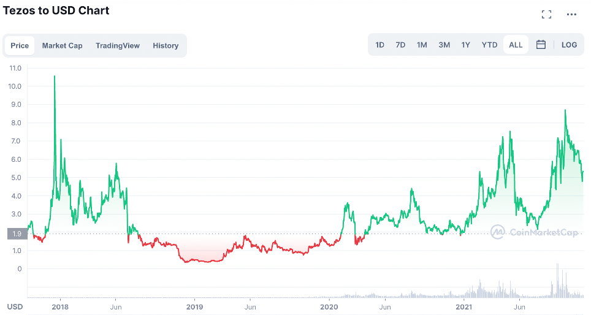Select the YTD time range
This screenshot has height=315, width=591.
(489, 45)
